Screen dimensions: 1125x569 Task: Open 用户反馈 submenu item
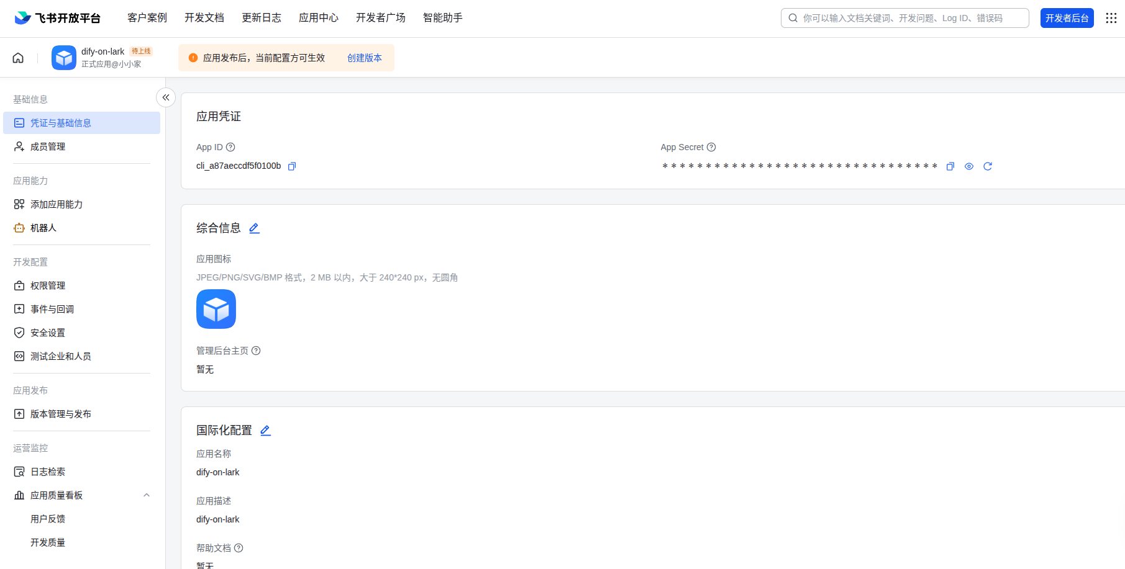[x=48, y=519]
